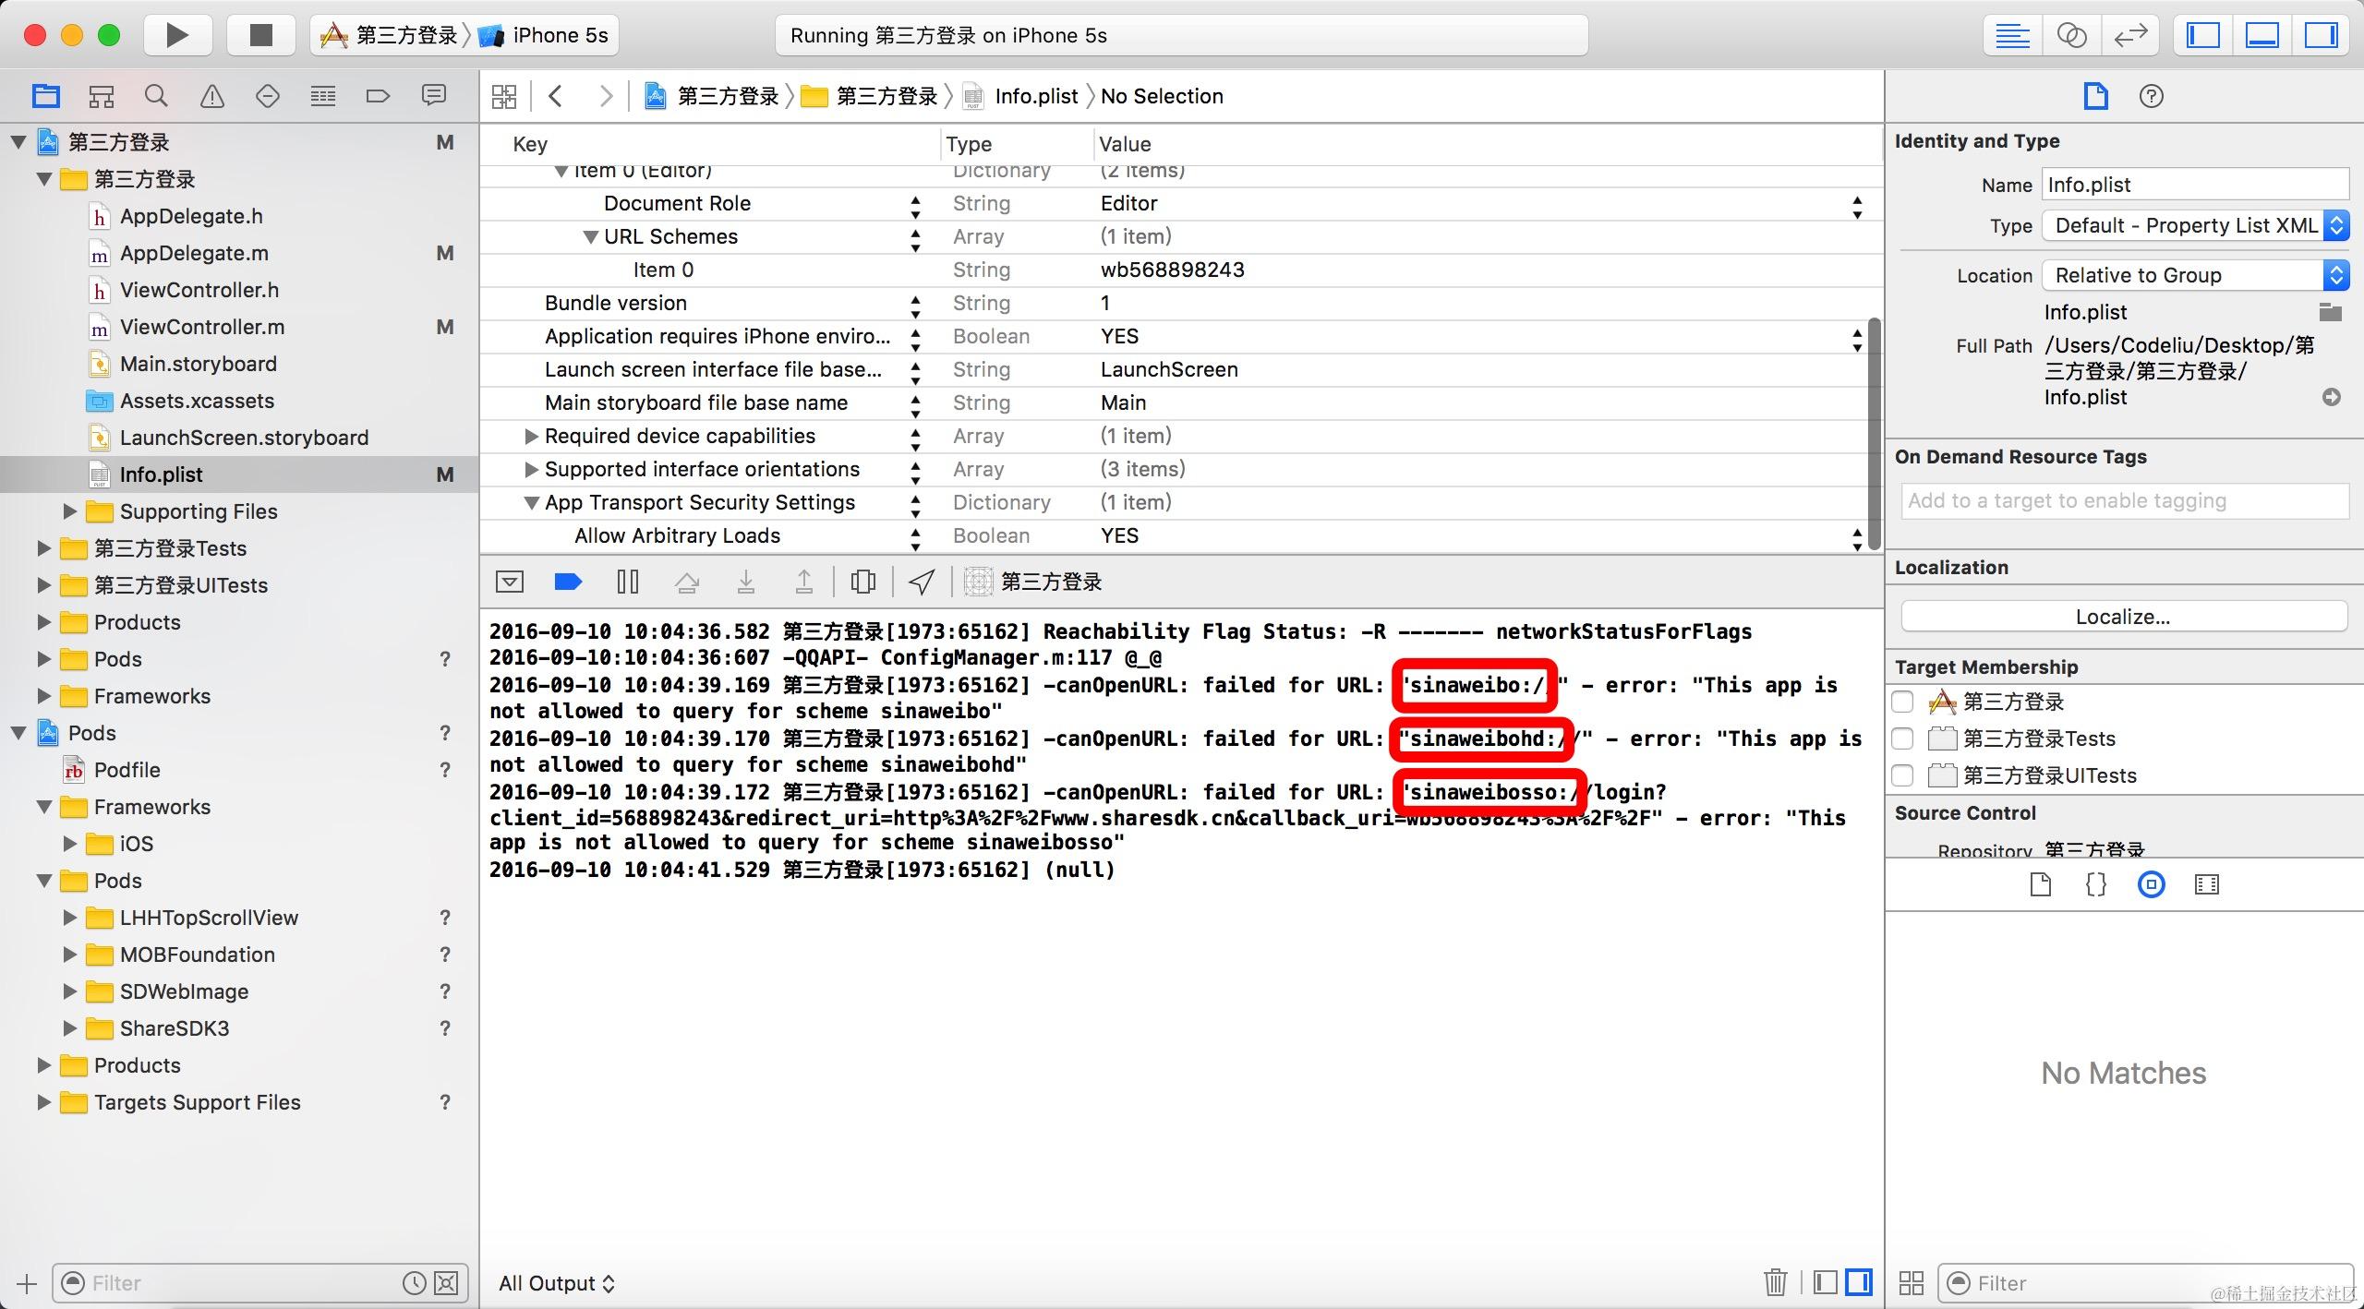Click the Localize... button
The width and height of the screenshot is (2364, 1309).
(x=2123, y=617)
